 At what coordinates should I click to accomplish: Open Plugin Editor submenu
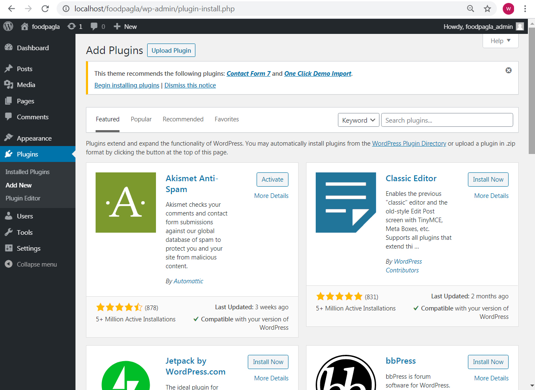tap(23, 198)
